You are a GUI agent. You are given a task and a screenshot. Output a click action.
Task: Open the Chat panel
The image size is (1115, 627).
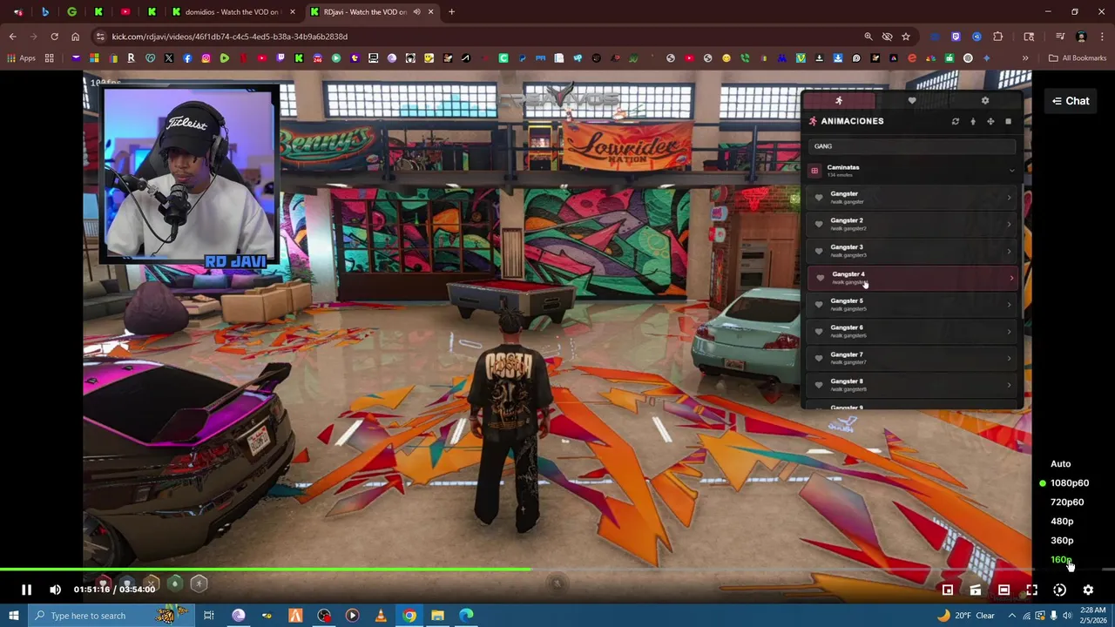[1071, 101]
